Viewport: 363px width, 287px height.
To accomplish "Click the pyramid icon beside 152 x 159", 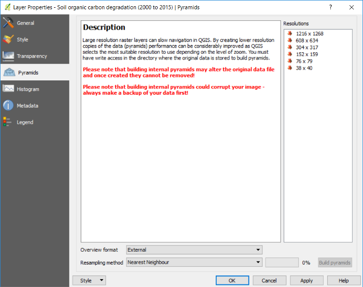I will click(289, 54).
